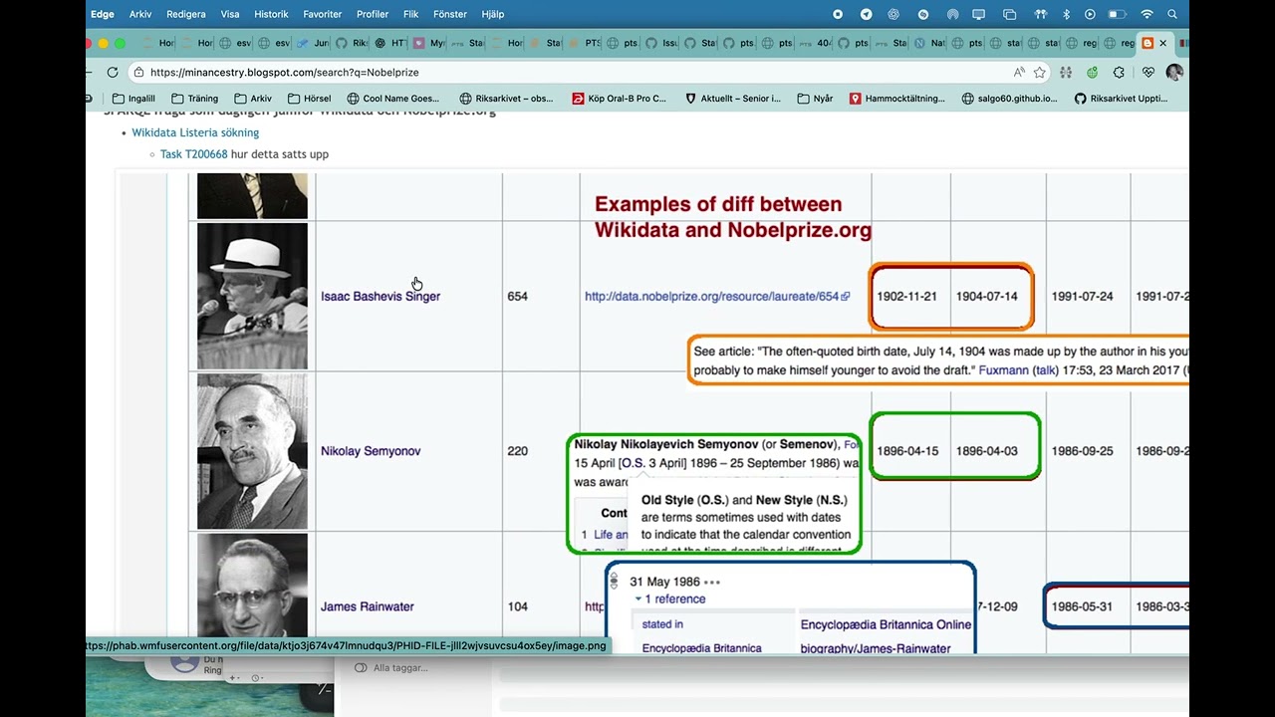1275x717 pixels.
Task: Add page to favorites with star icon
Action: 1040,73
